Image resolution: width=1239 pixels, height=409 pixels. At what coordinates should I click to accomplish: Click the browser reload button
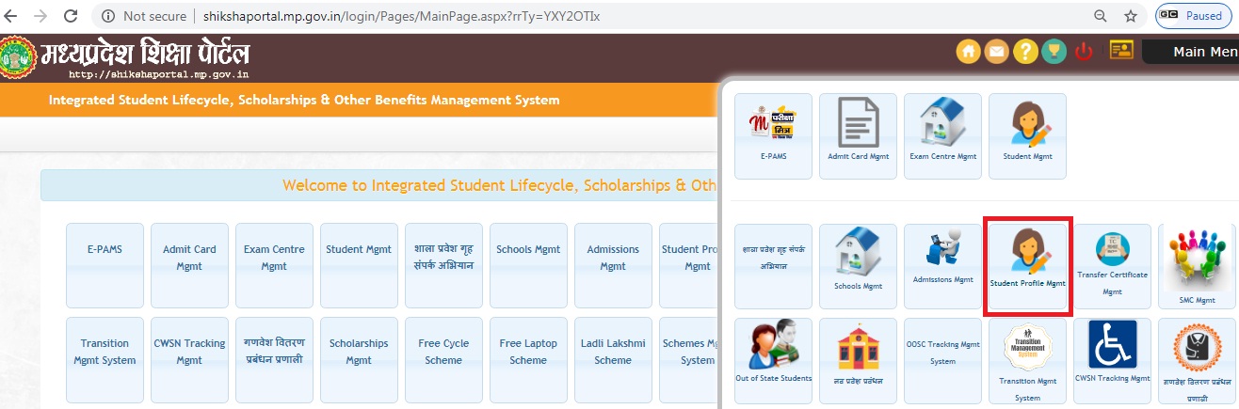(70, 16)
